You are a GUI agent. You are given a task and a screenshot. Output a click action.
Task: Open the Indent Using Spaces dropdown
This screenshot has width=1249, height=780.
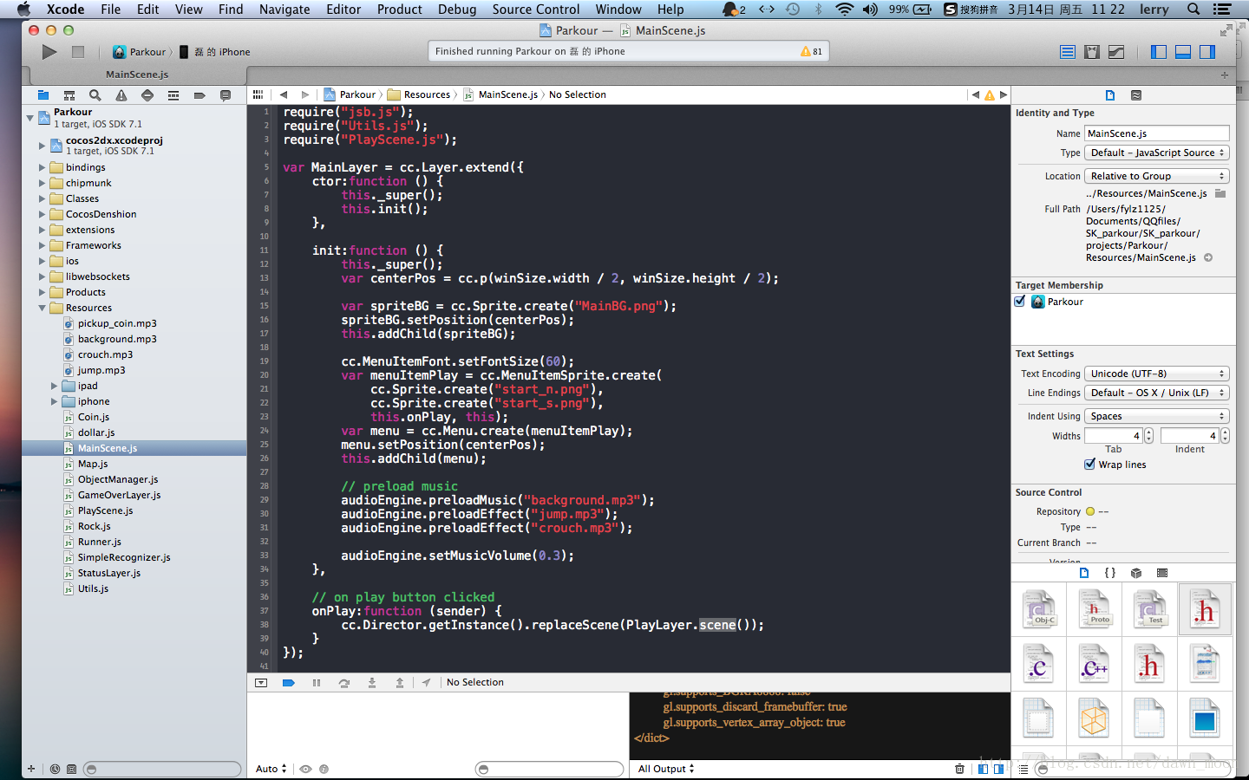coord(1157,416)
